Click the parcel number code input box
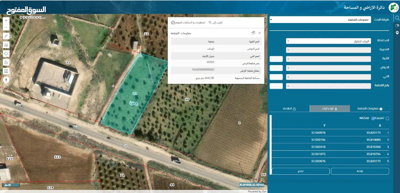The height and width of the screenshot is (193, 400). [276, 86]
